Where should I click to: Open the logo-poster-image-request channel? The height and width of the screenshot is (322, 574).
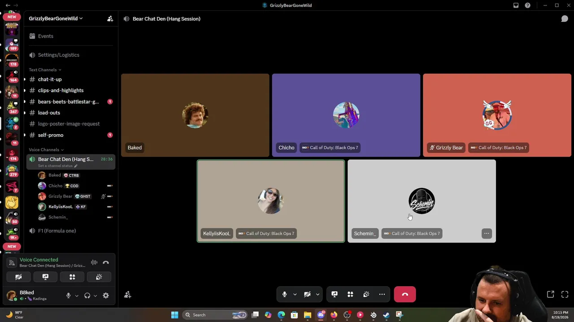tap(71, 124)
